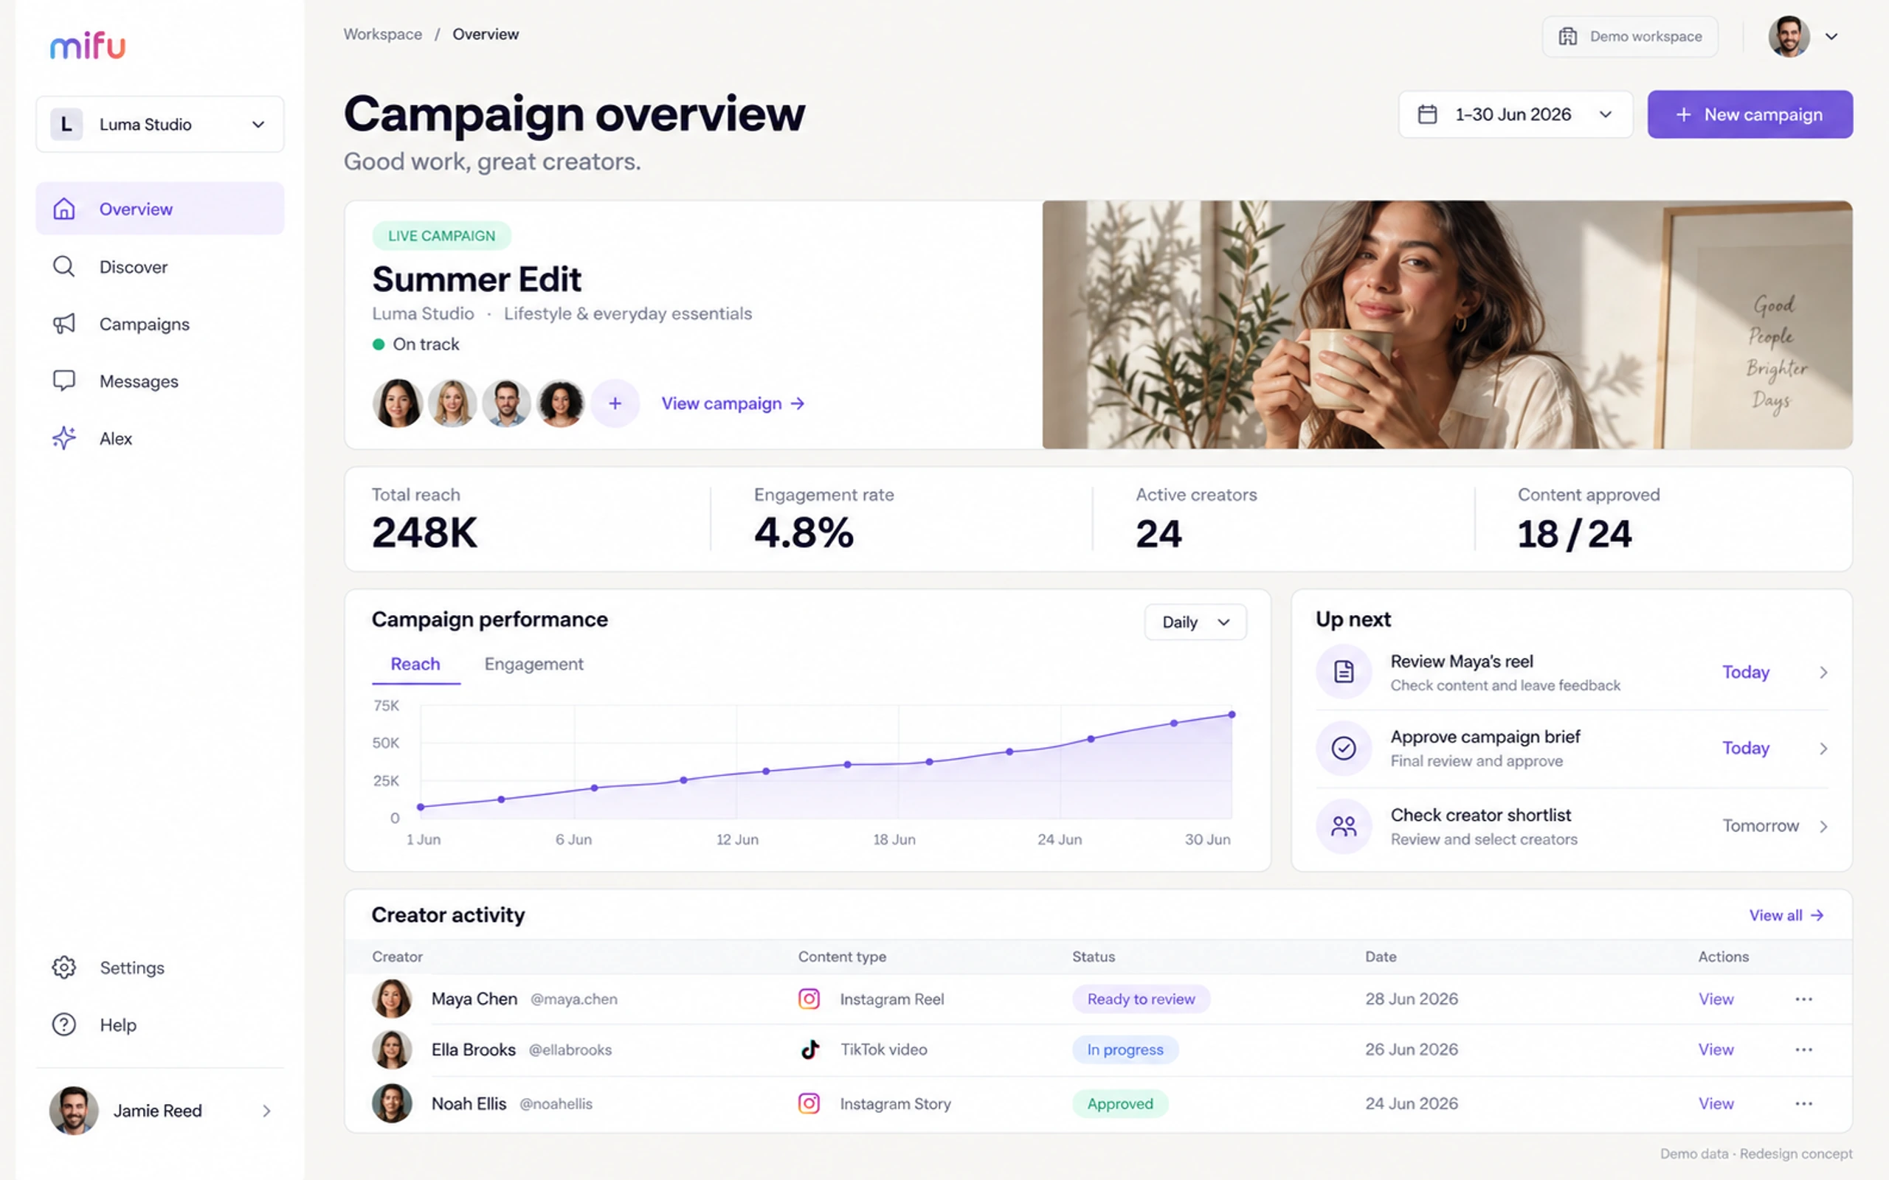Click the Discover magnifier icon

pyautogui.click(x=64, y=266)
